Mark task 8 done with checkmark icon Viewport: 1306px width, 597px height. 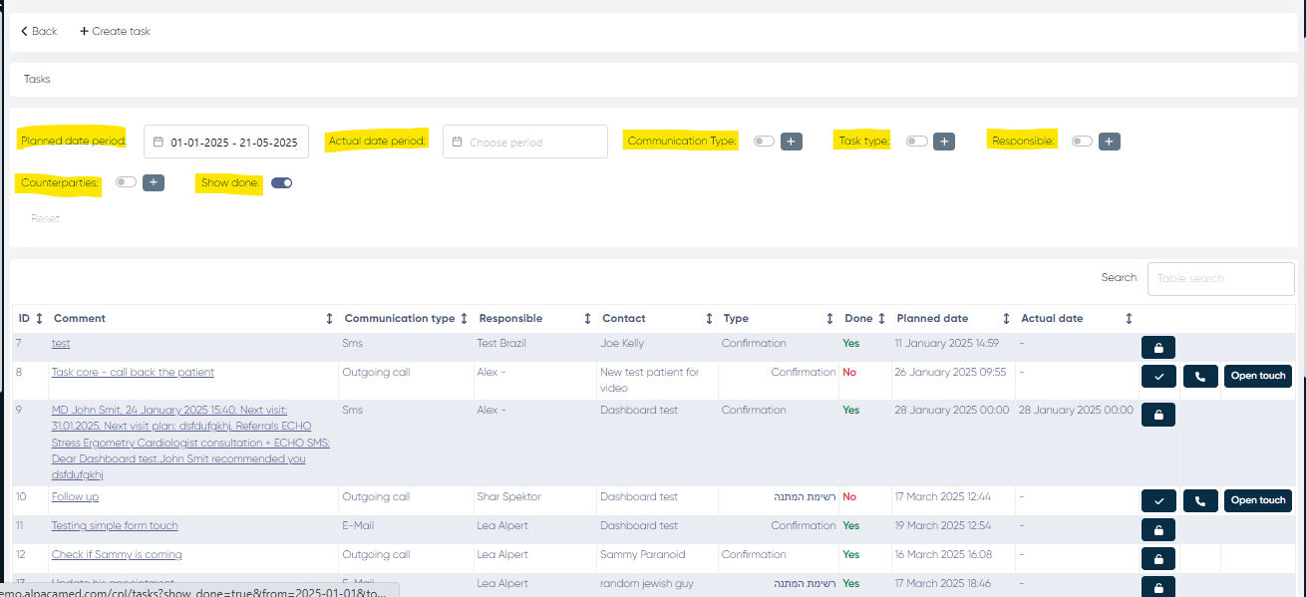(x=1157, y=376)
